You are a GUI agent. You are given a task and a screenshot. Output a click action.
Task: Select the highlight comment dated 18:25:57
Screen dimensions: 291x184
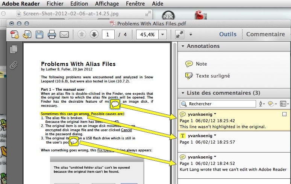coord(234,142)
